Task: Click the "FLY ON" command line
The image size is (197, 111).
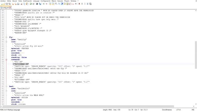Action: pyautogui.click(x=18, y=62)
